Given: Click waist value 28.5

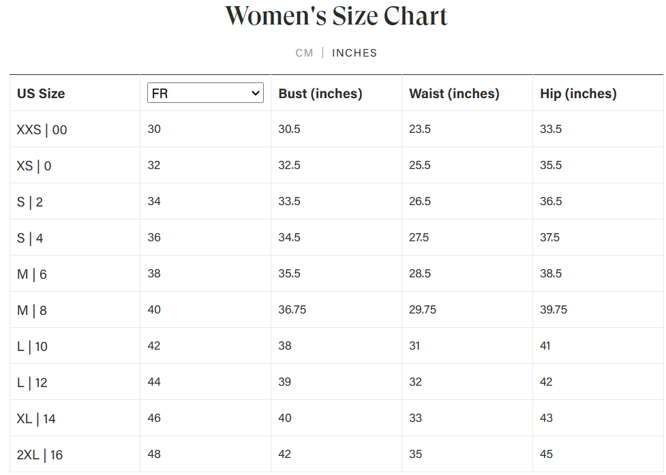Looking at the screenshot, I should (x=420, y=273).
